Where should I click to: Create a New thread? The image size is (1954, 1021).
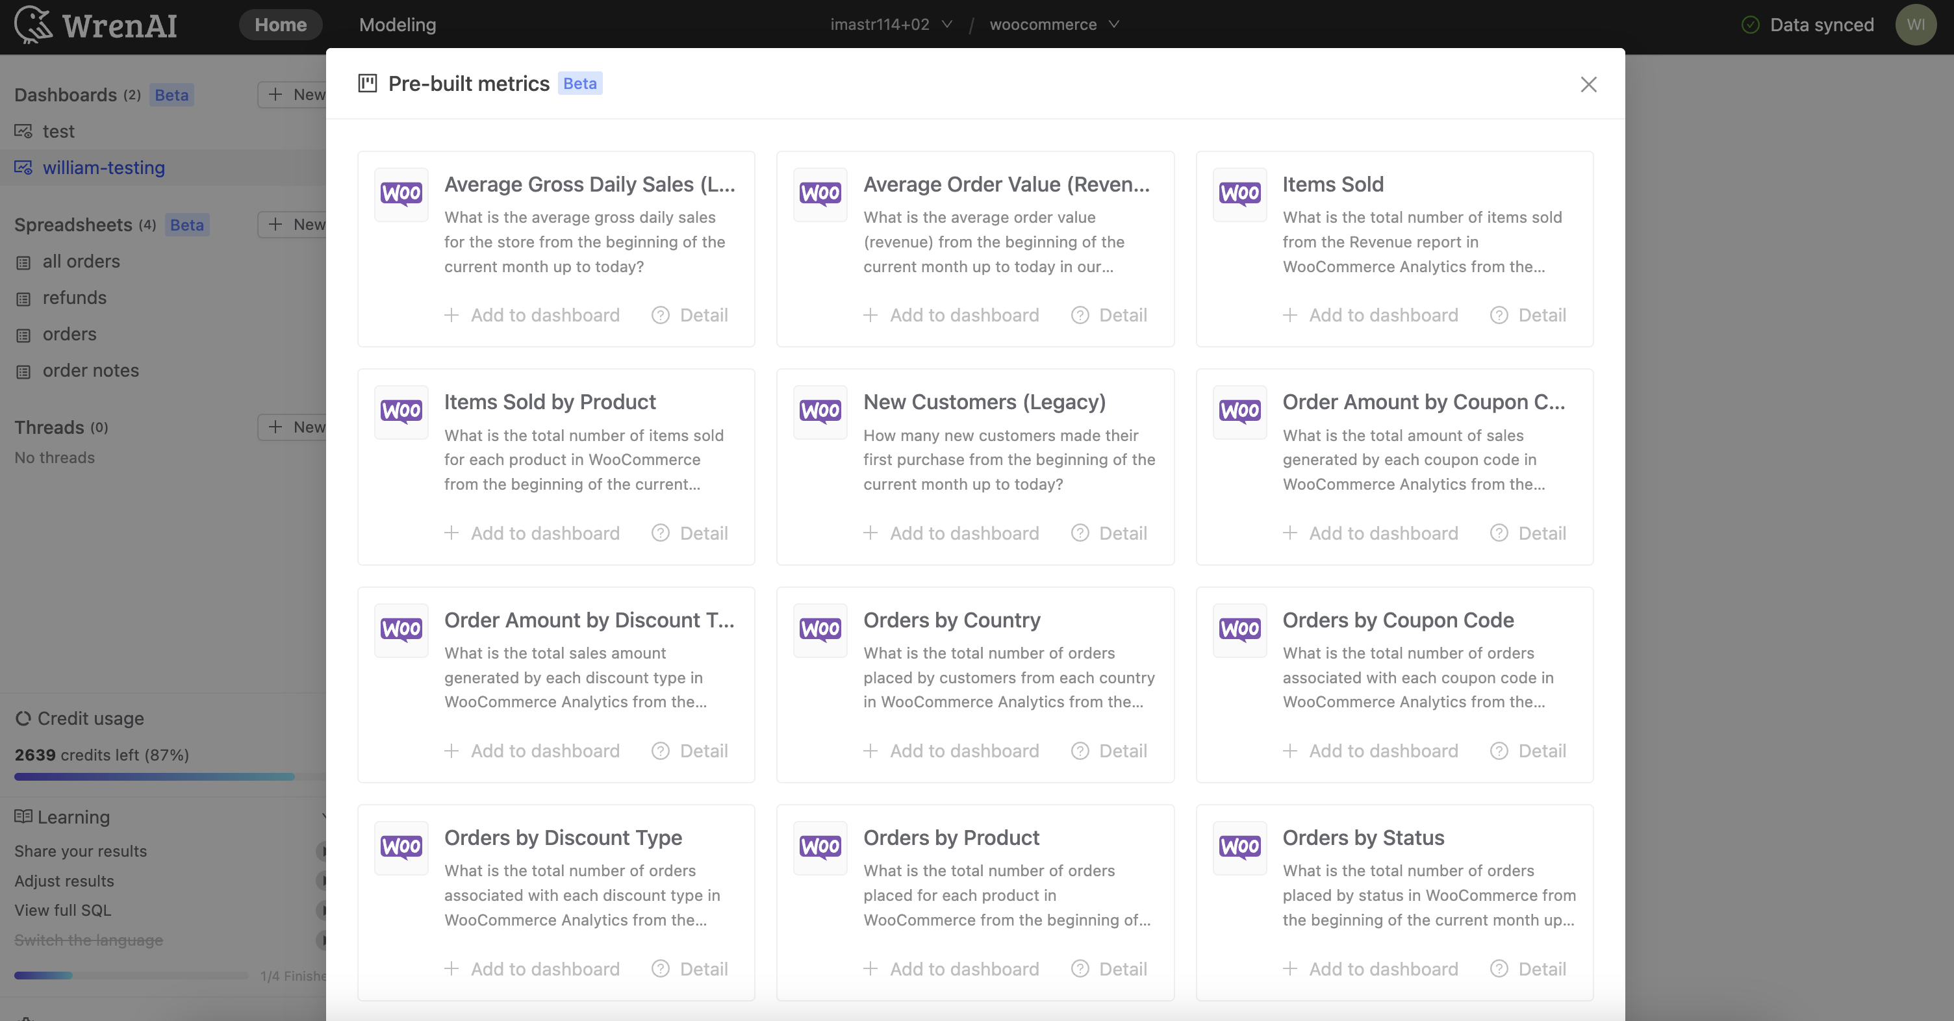click(x=293, y=427)
